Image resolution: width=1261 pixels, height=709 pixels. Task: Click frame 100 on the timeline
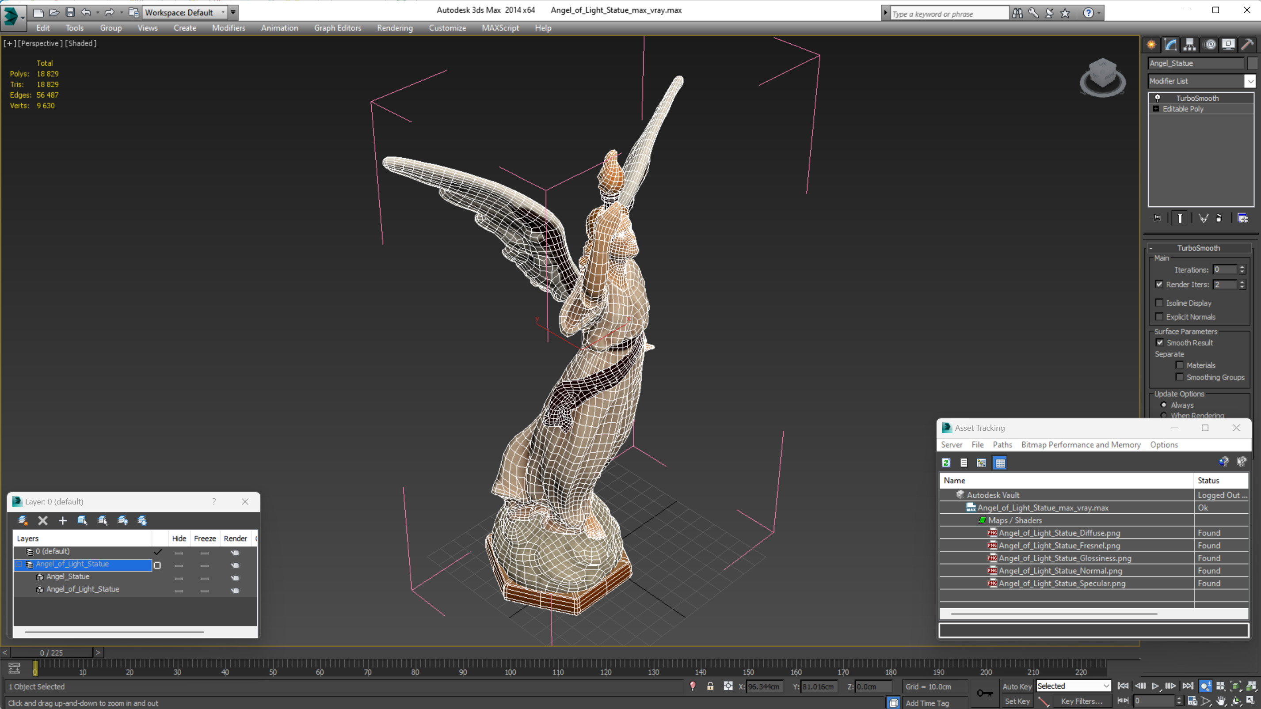coord(510,665)
